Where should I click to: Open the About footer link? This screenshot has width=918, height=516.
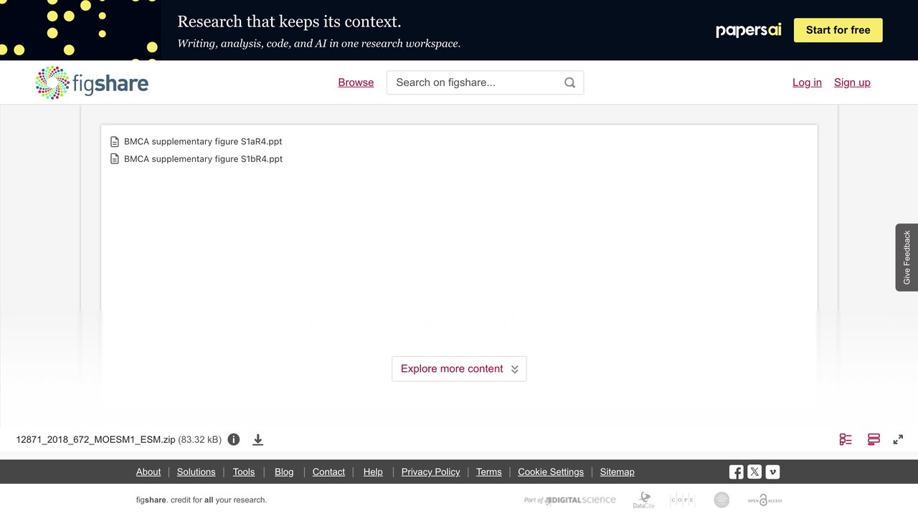coord(148,472)
